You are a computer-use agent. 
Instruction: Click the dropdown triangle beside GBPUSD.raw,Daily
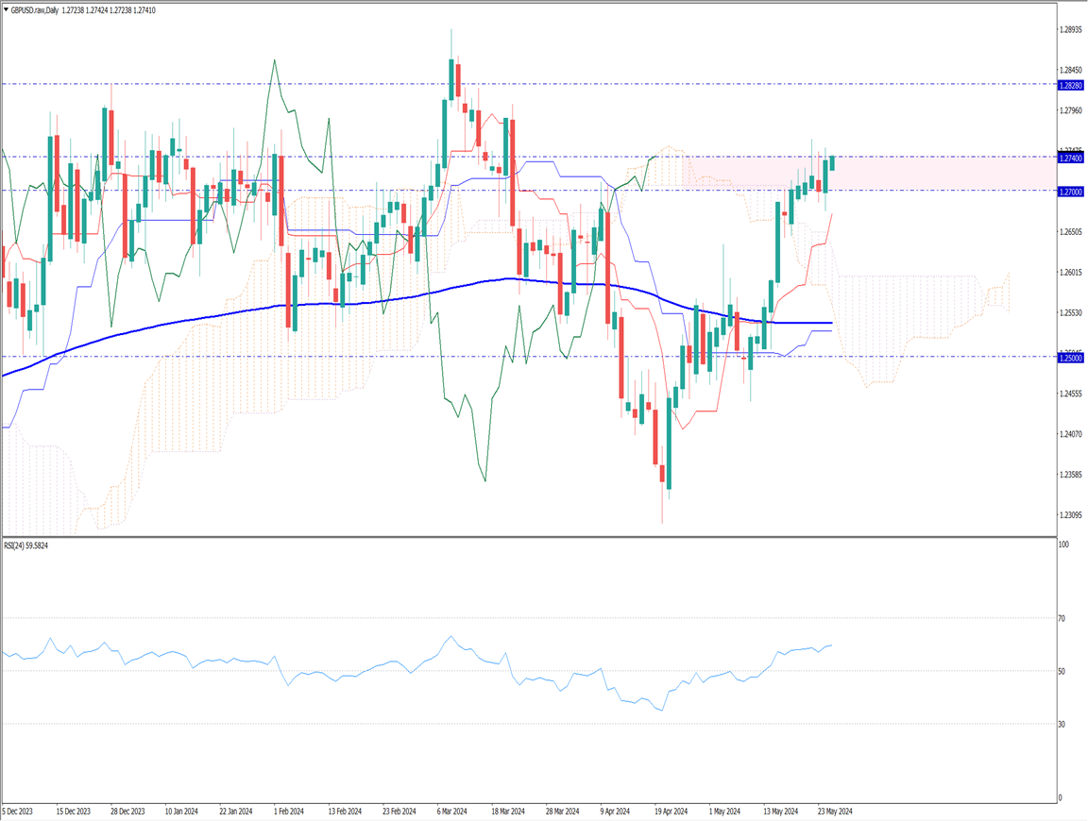point(6,8)
